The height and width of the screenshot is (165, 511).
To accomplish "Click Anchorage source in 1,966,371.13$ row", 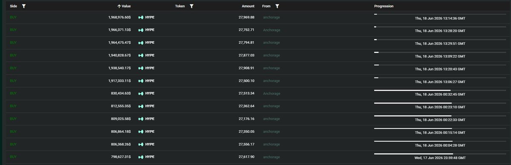I will tap(271, 30).
